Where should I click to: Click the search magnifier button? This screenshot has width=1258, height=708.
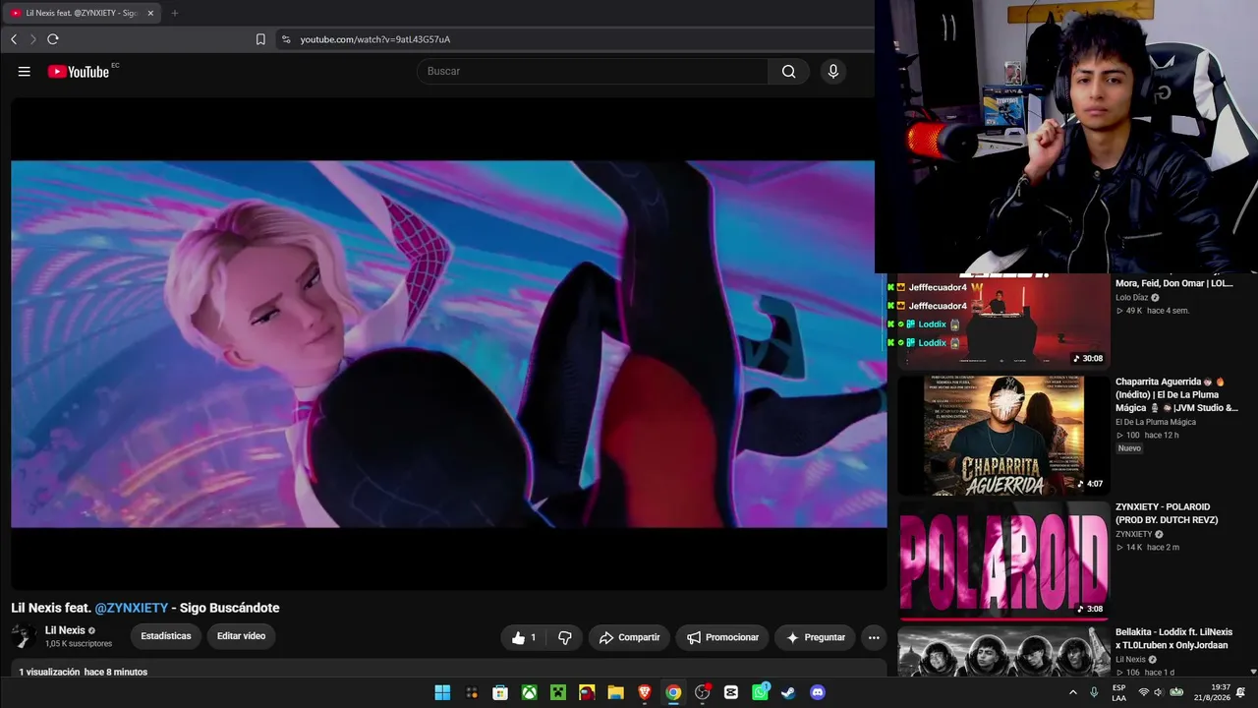click(788, 72)
